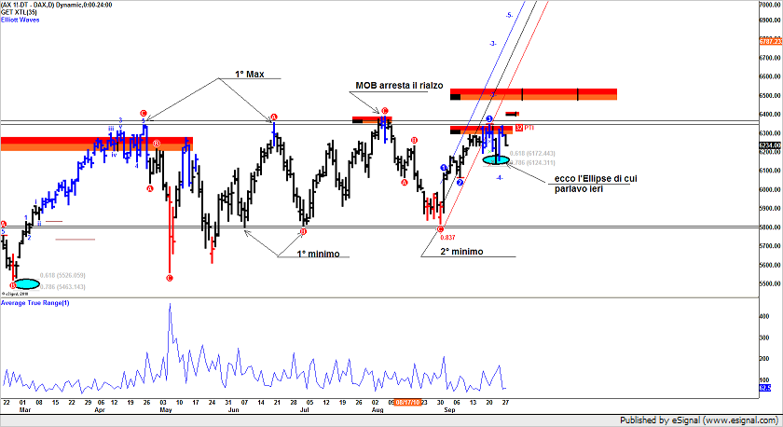Viewport: 783px width, 427px height.
Task: Select the red C wave marker under MOB label
Action: (384, 111)
